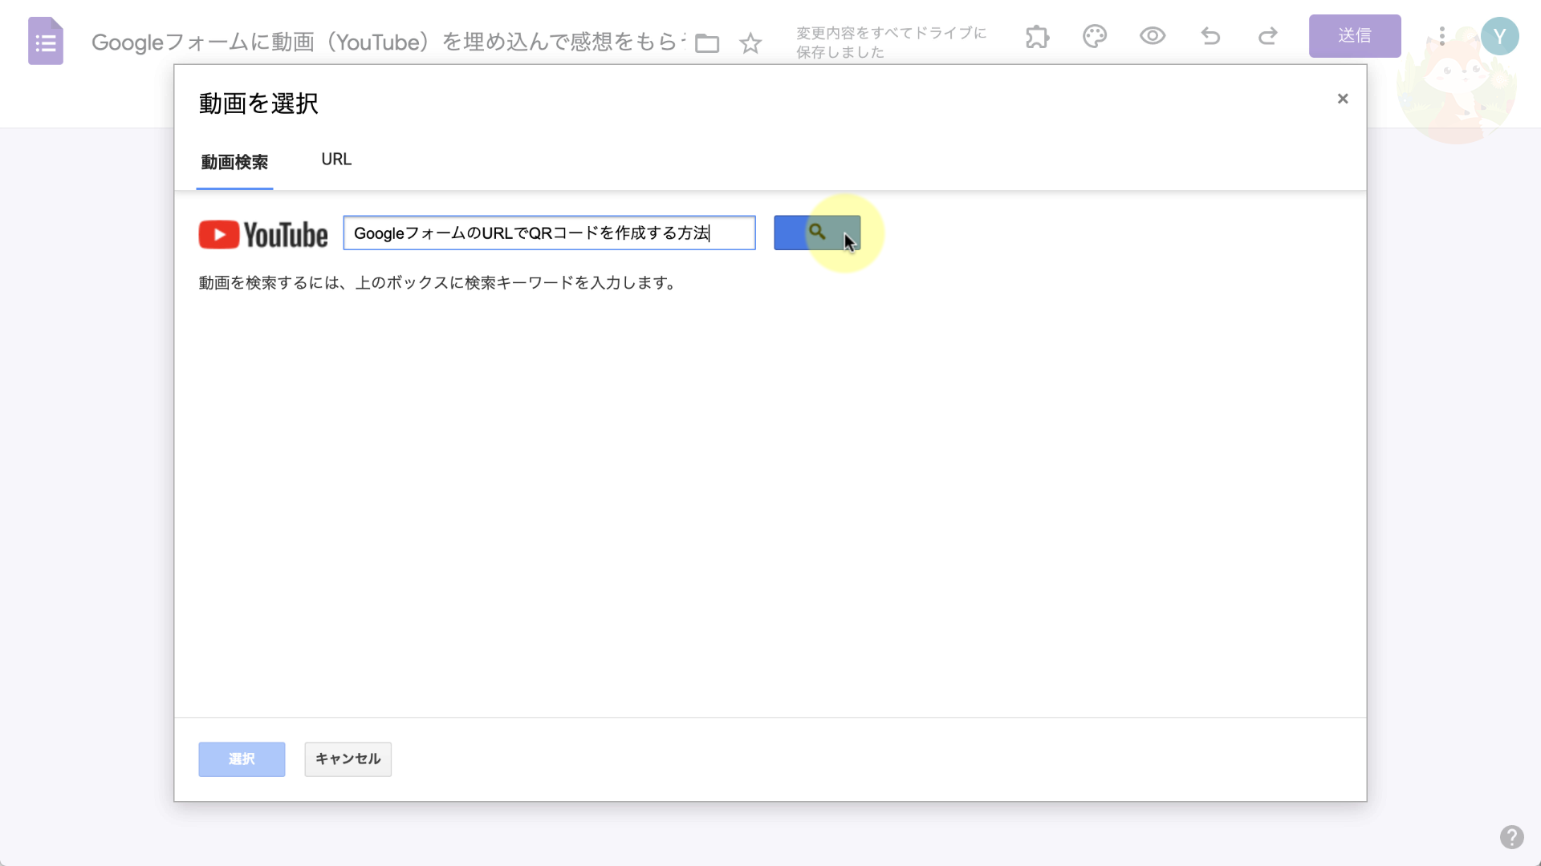Click the help question mark icon

point(1512,837)
